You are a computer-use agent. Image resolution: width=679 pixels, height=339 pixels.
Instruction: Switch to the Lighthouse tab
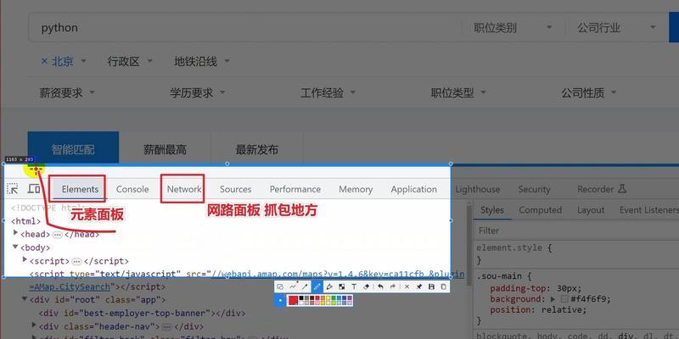click(478, 189)
